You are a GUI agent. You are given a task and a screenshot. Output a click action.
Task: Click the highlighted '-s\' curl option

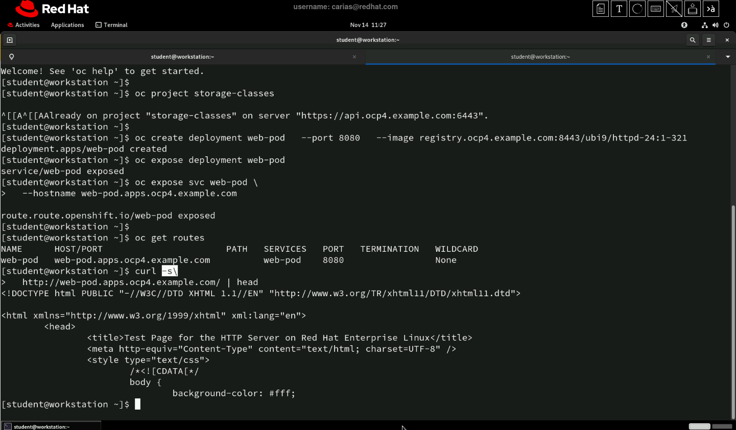pos(170,271)
